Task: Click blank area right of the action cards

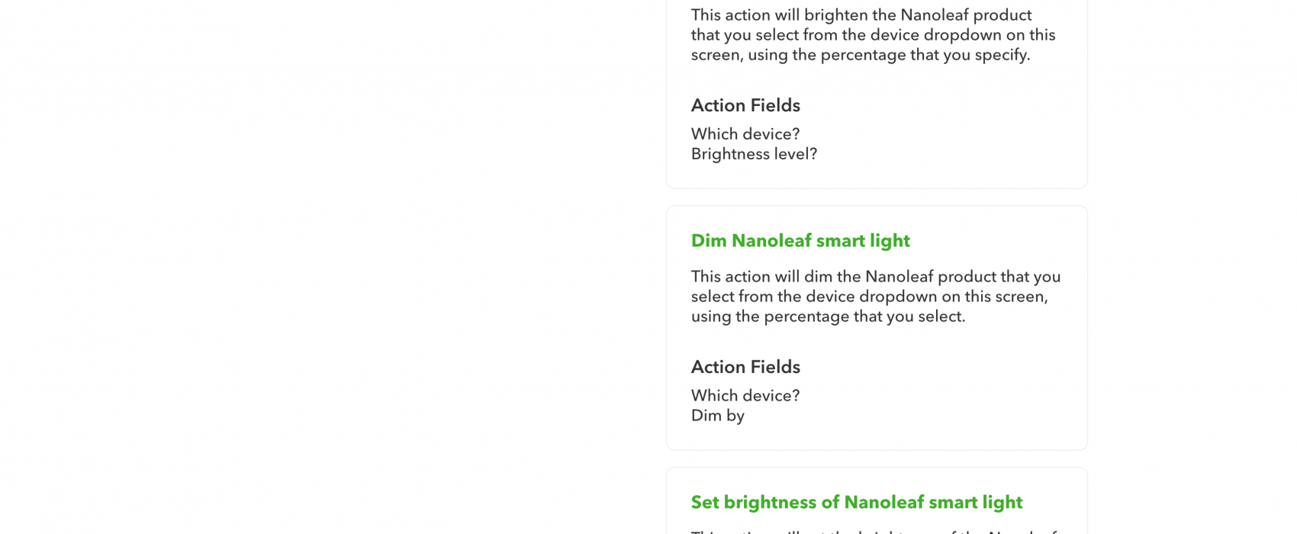Action: tap(1194, 267)
